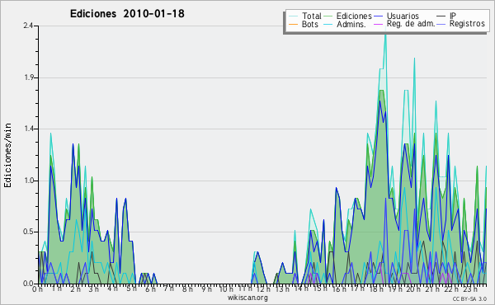Click the dark blue Usuarios legend swatch
The height and width of the screenshot is (305, 495).
378,16
